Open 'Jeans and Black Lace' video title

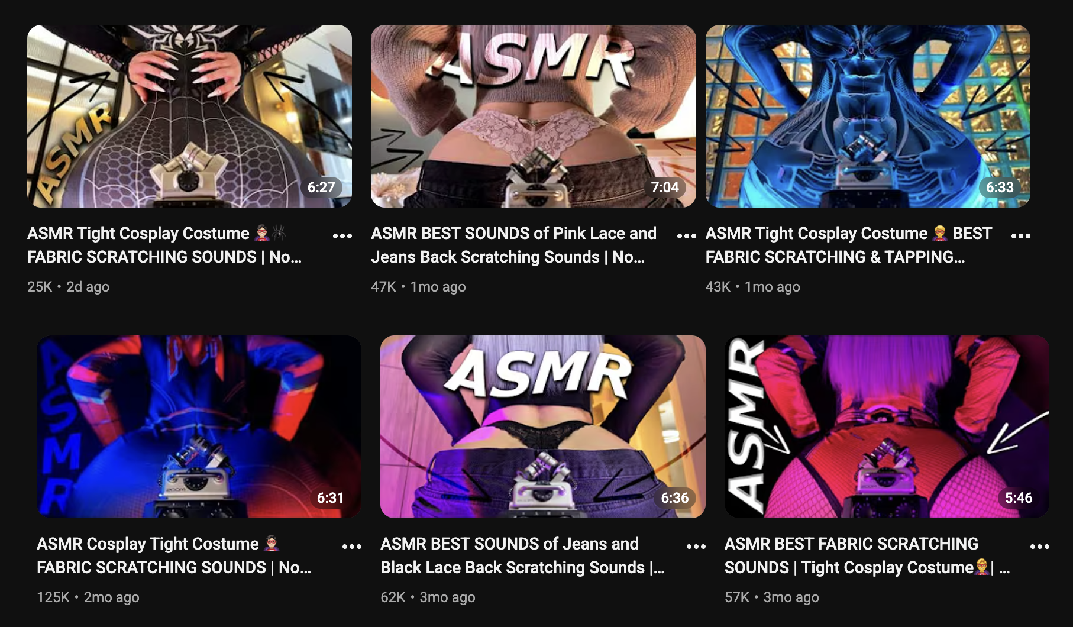click(x=522, y=555)
